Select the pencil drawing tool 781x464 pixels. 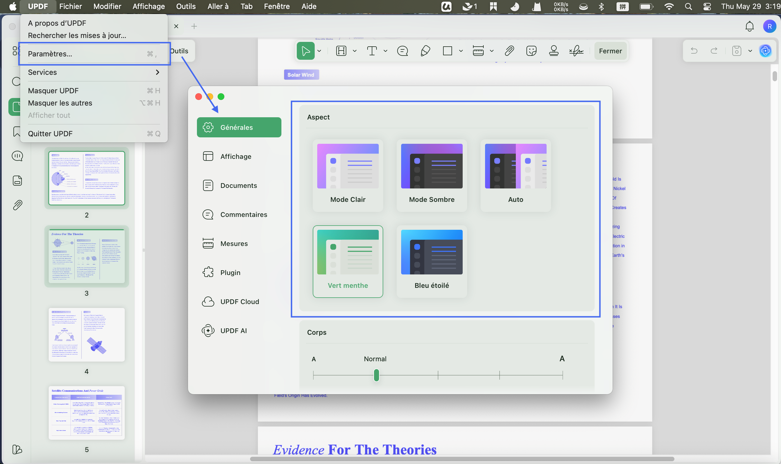[425, 51]
